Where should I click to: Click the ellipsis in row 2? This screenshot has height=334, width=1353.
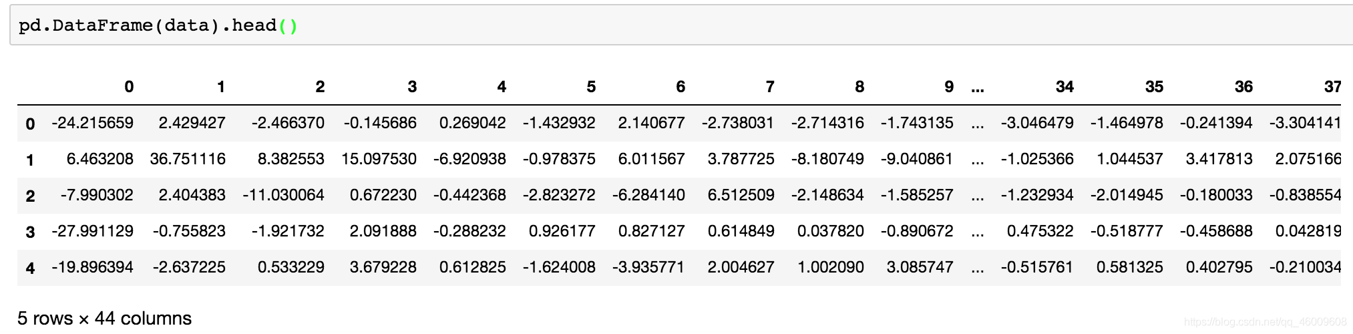[x=978, y=196]
